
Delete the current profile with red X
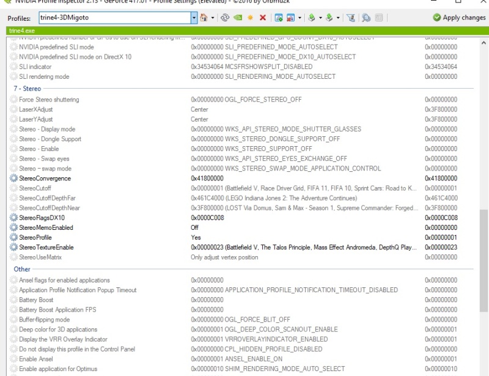coord(263,18)
